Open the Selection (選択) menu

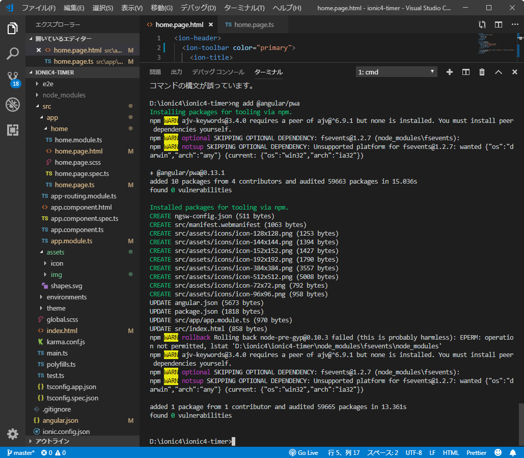tap(102, 8)
